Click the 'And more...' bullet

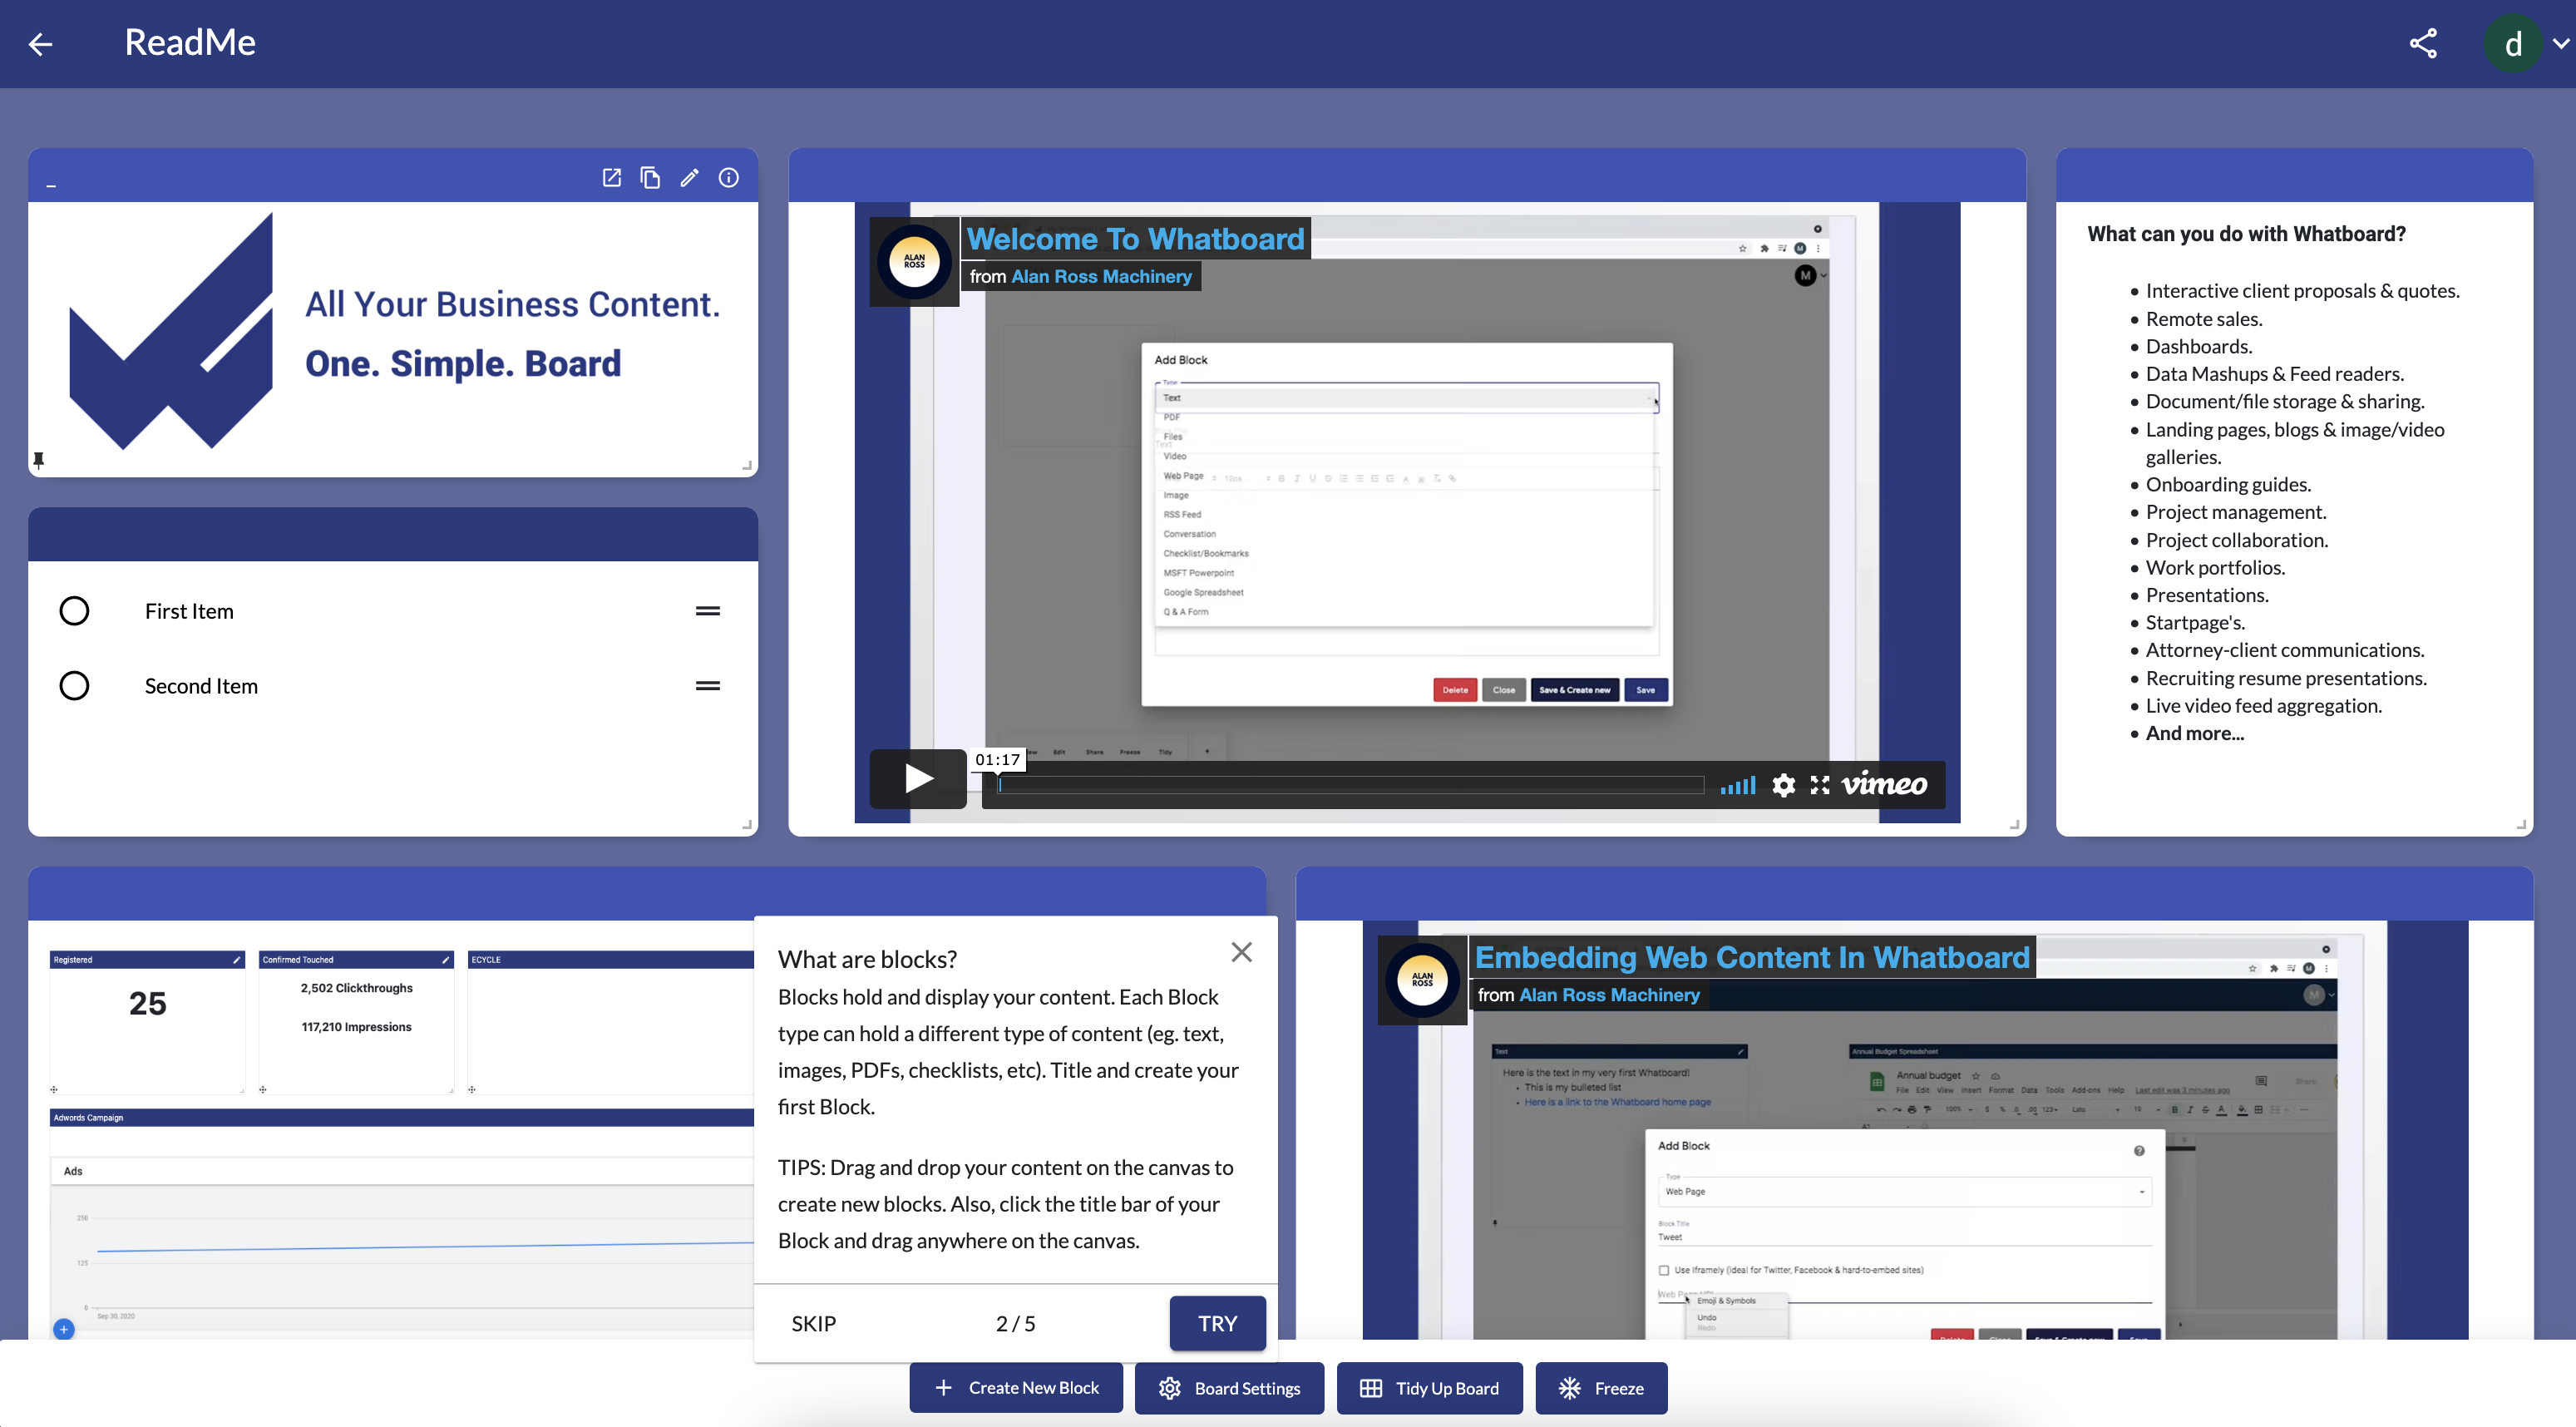pyautogui.click(x=2195, y=733)
